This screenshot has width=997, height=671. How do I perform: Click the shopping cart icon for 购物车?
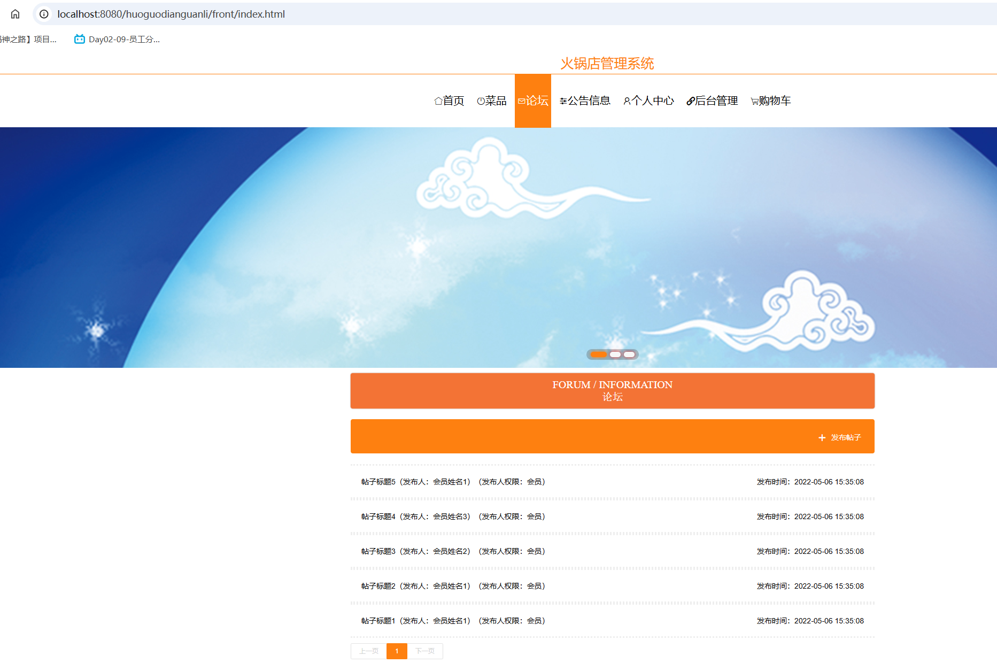754,101
